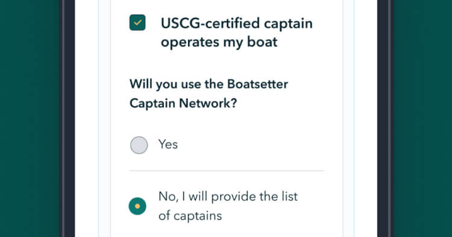Click the green background left of the phone
Image resolution: width=452 pixels, height=237 pixels.
coord(30,118)
